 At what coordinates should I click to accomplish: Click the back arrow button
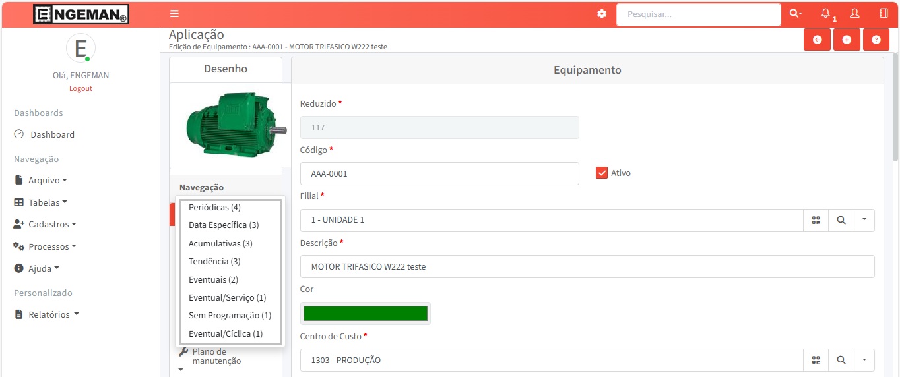coord(817,40)
